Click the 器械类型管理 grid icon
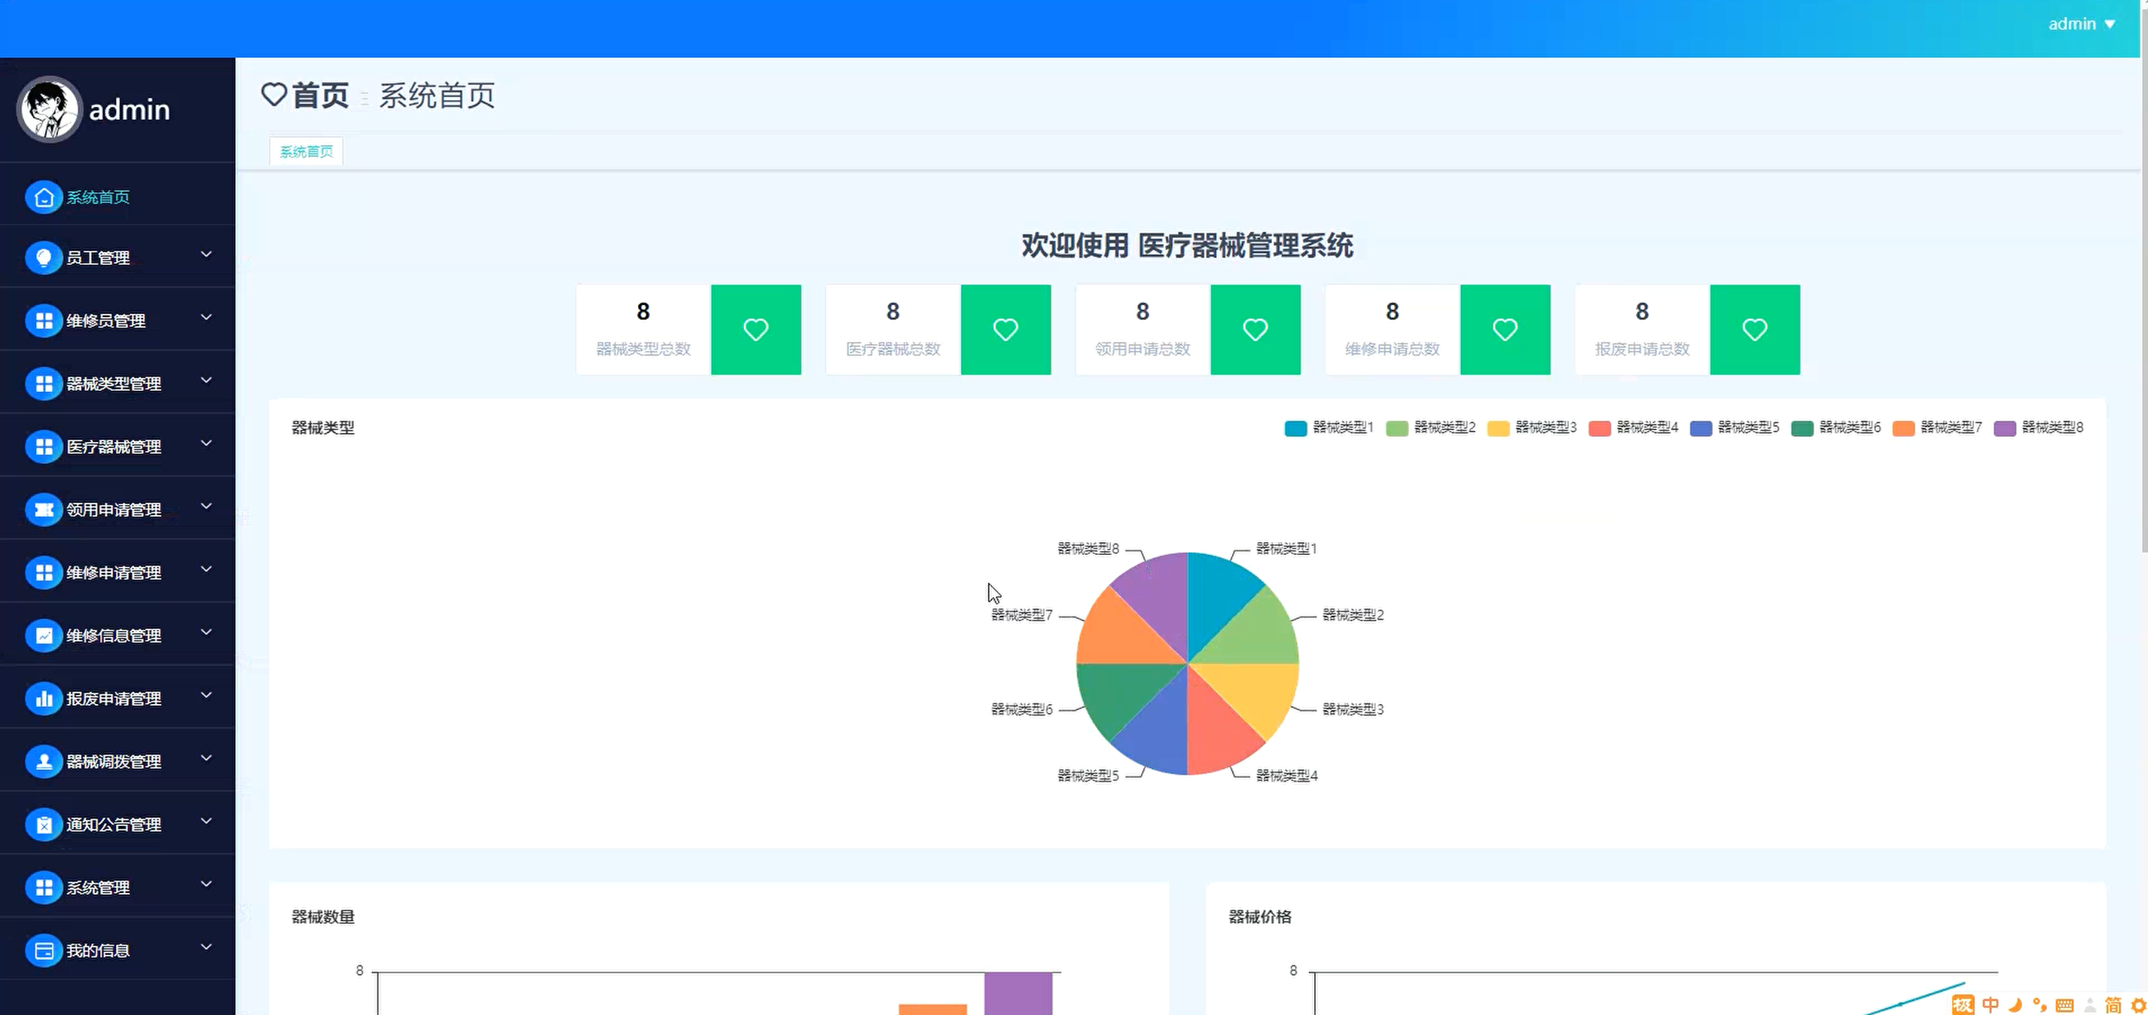 [44, 383]
